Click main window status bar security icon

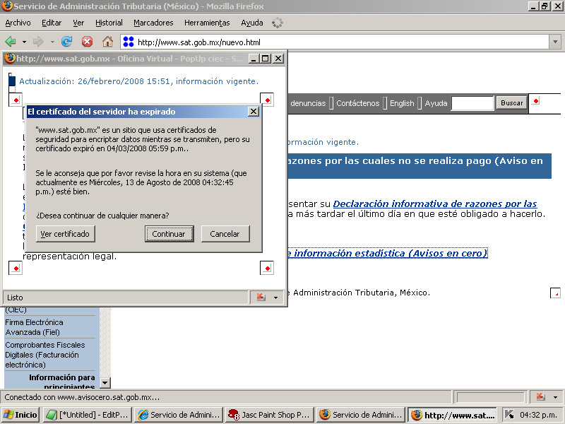[x=540, y=397]
